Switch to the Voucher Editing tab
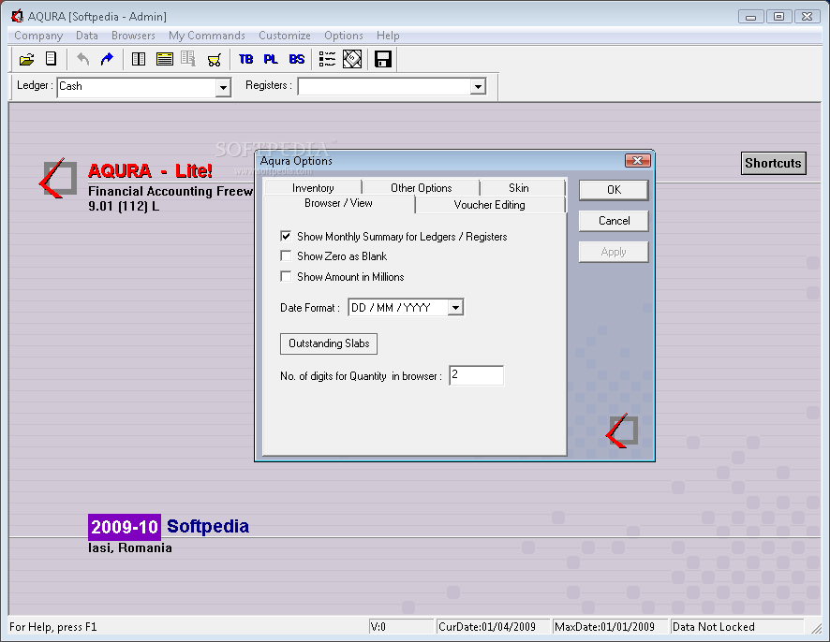This screenshot has width=830, height=642. pos(490,205)
